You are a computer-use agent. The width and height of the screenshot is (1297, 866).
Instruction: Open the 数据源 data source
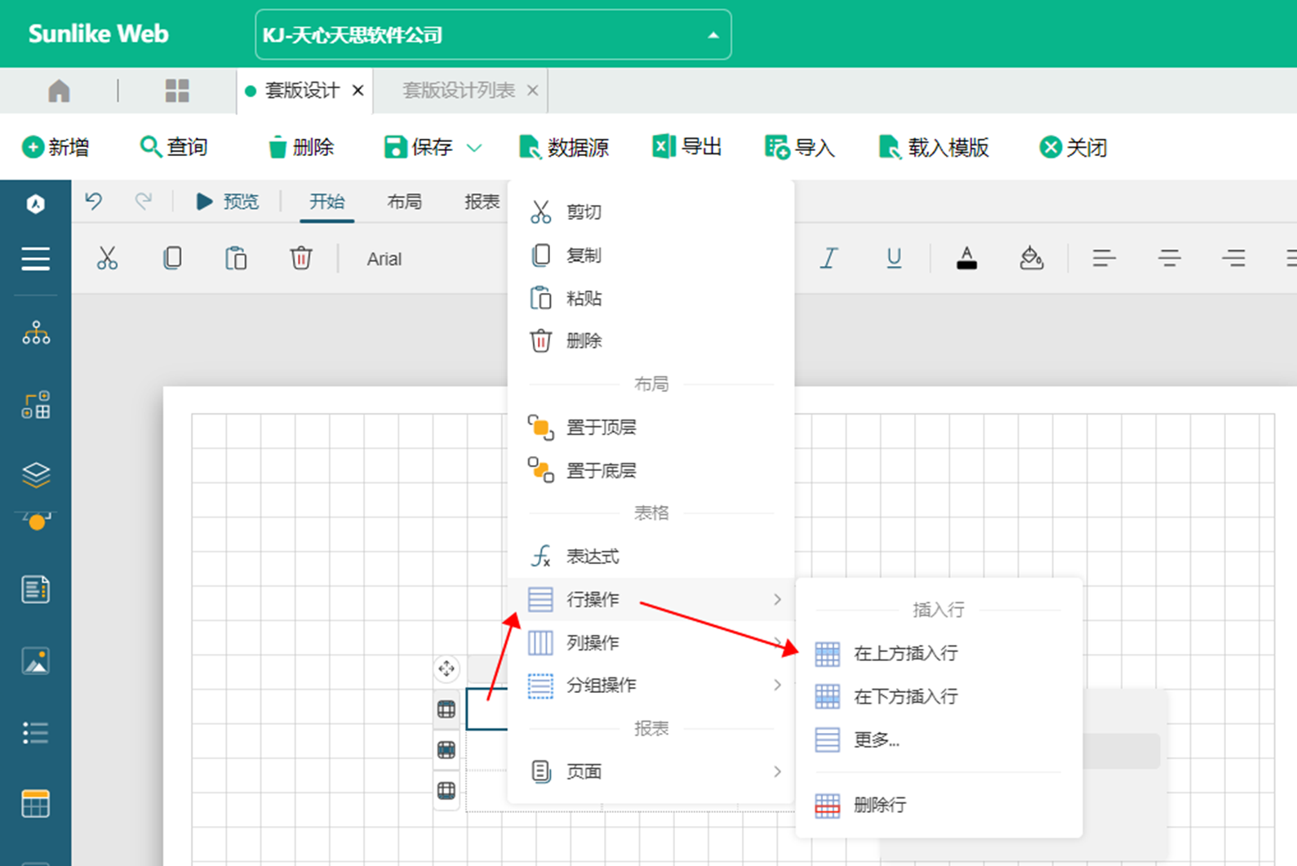click(564, 147)
